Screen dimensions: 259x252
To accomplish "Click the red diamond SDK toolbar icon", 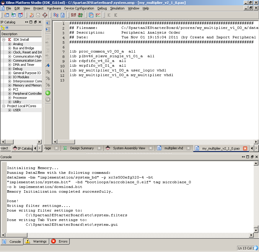I will [45, 15].
